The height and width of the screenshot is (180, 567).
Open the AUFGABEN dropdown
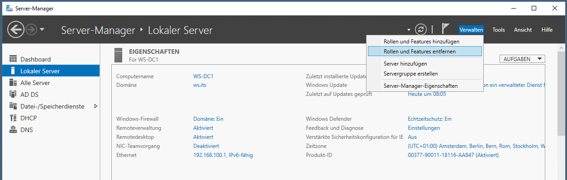click(x=522, y=59)
